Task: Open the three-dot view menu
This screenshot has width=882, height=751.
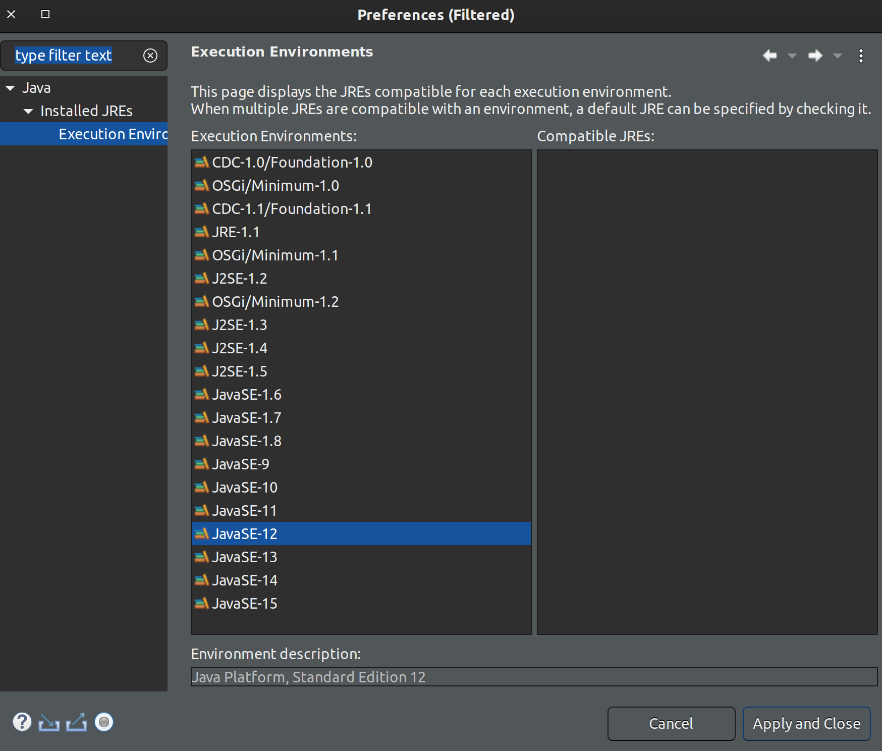Action: pyautogui.click(x=861, y=56)
